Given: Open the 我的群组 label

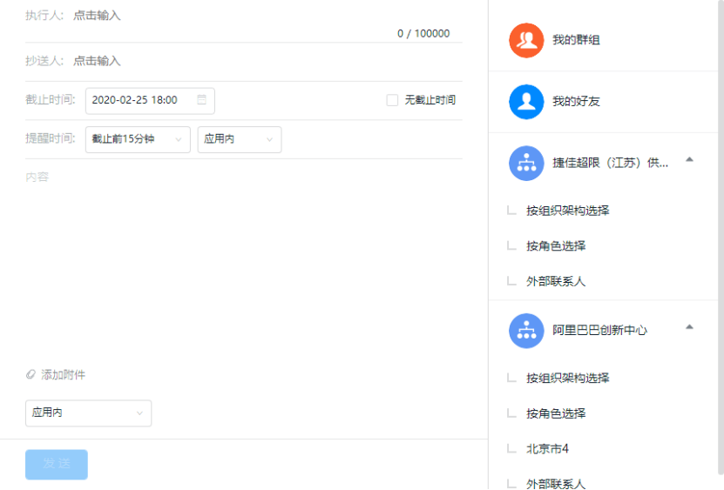Looking at the screenshot, I should click(x=576, y=40).
